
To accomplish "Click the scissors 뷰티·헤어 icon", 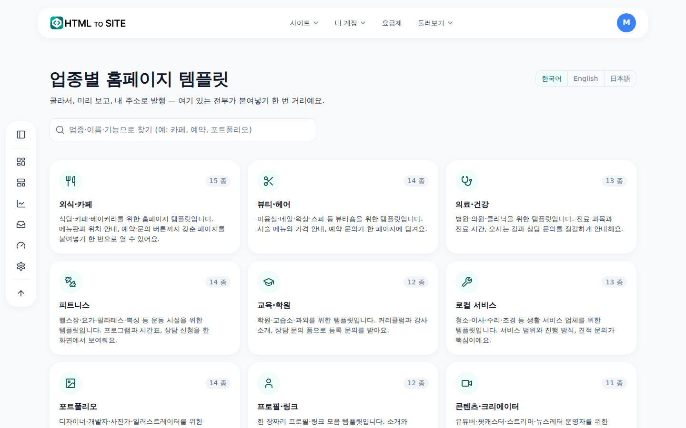I will pos(269,181).
